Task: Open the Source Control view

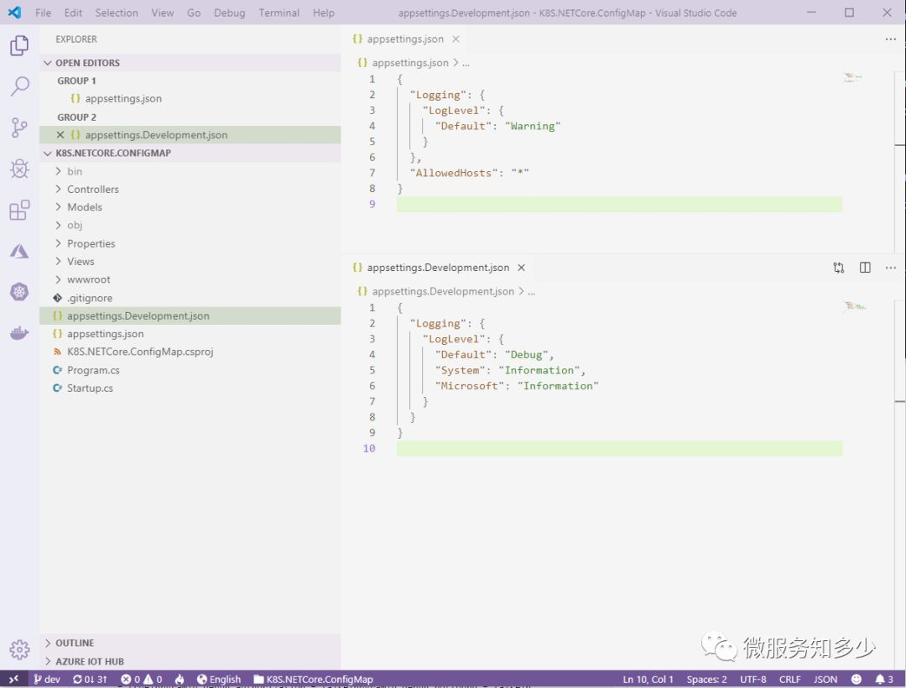Action: click(19, 128)
